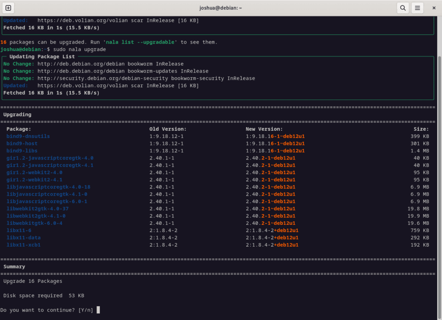The image size is (442, 320).
Task: Click the Summary section heading
Action: (13, 266)
